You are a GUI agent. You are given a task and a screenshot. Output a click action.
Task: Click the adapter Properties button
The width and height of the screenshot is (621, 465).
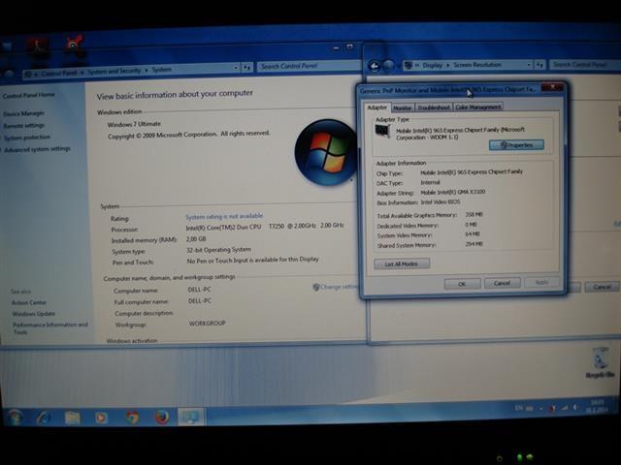coord(516,145)
